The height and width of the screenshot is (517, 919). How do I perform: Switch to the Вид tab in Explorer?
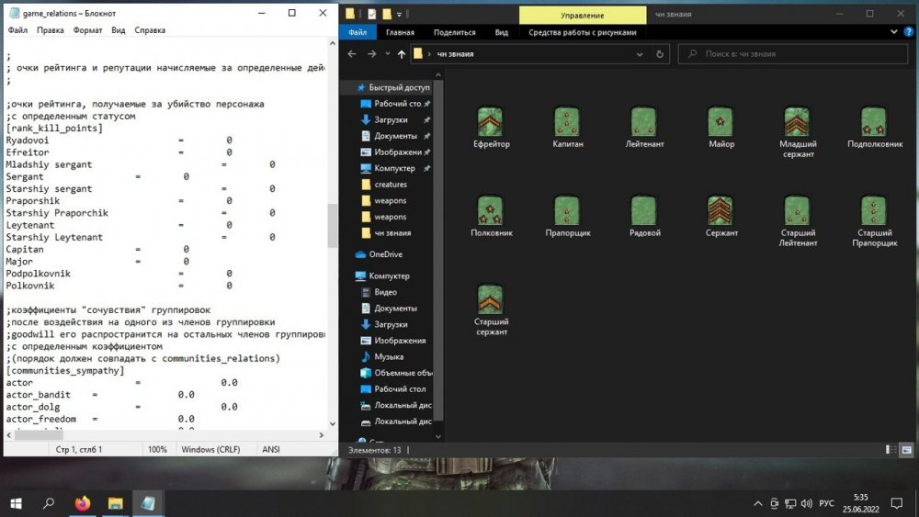point(501,32)
